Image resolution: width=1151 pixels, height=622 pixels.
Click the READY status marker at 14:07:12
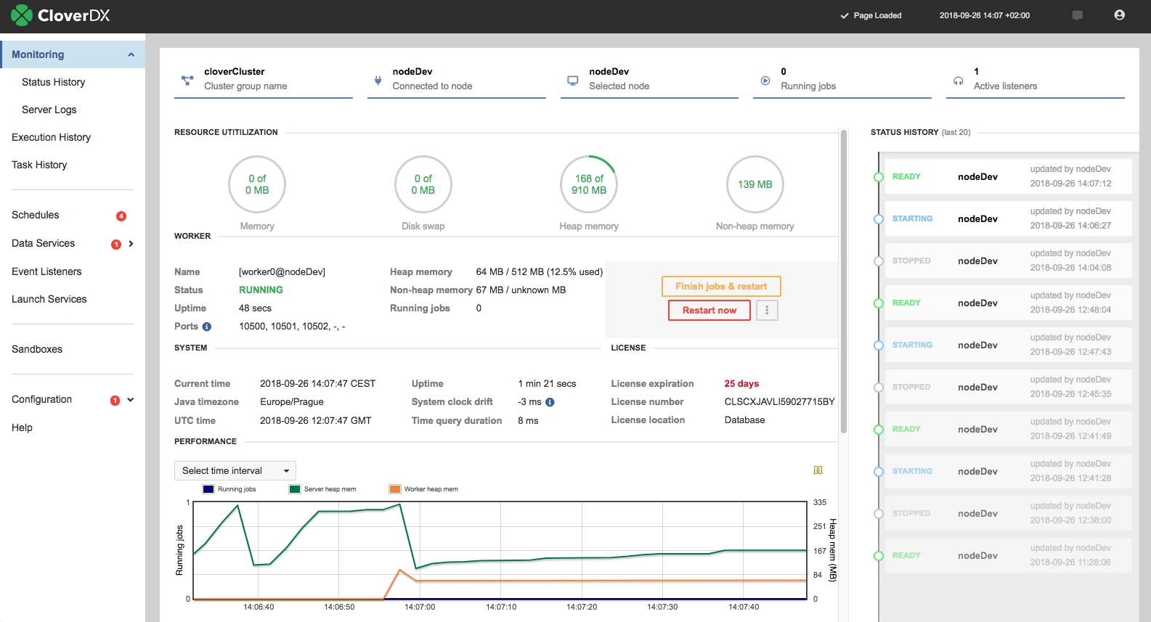click(879, 177)
